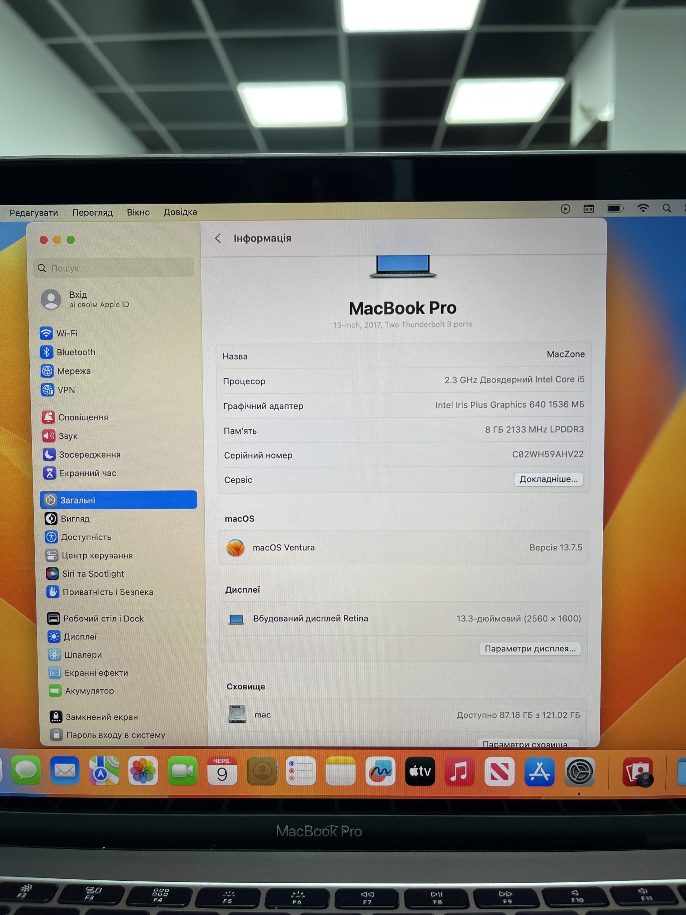Click the Версія 13.7.5 text

(x=555, y=547)
